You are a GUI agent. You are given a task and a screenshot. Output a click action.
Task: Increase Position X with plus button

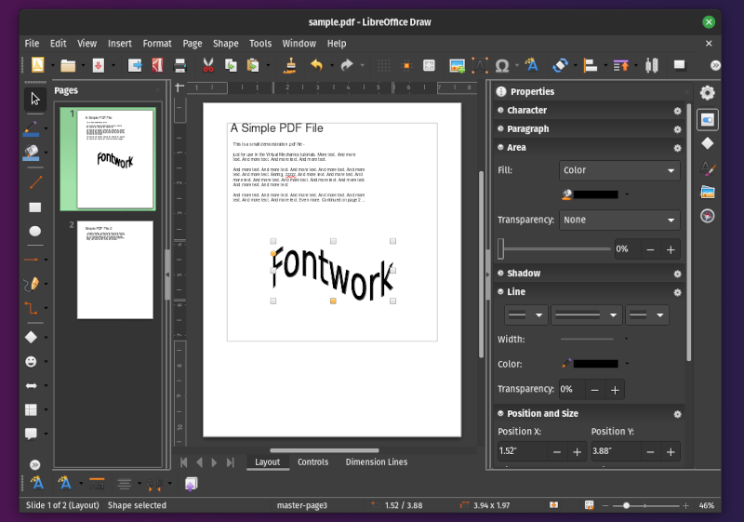pos(577,452)
